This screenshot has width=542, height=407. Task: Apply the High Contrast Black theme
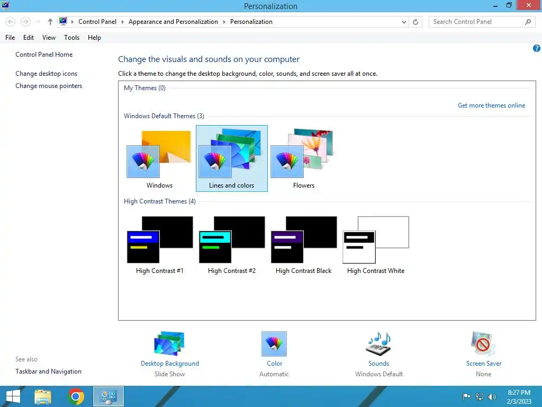[x=303, y=245]
